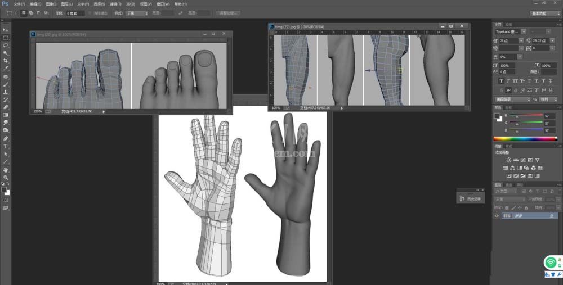Select the Crop tool
This screenshot has height=285, width=563.
[6, 61]
